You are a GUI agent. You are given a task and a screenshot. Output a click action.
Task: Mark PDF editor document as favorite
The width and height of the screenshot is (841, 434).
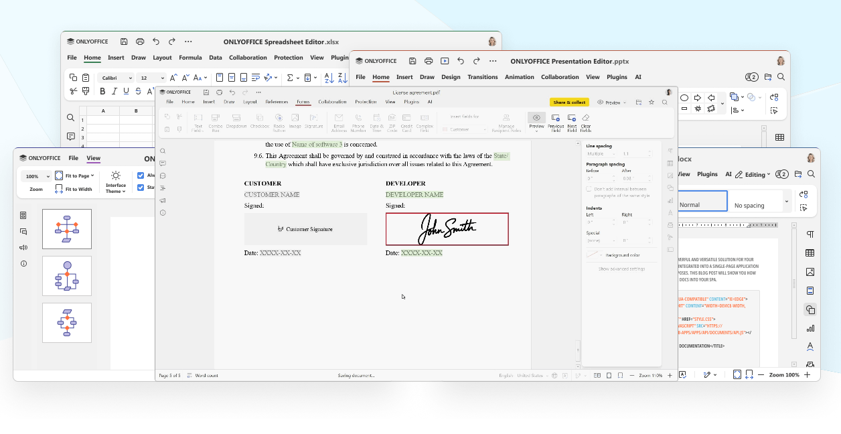click(652, 102)
